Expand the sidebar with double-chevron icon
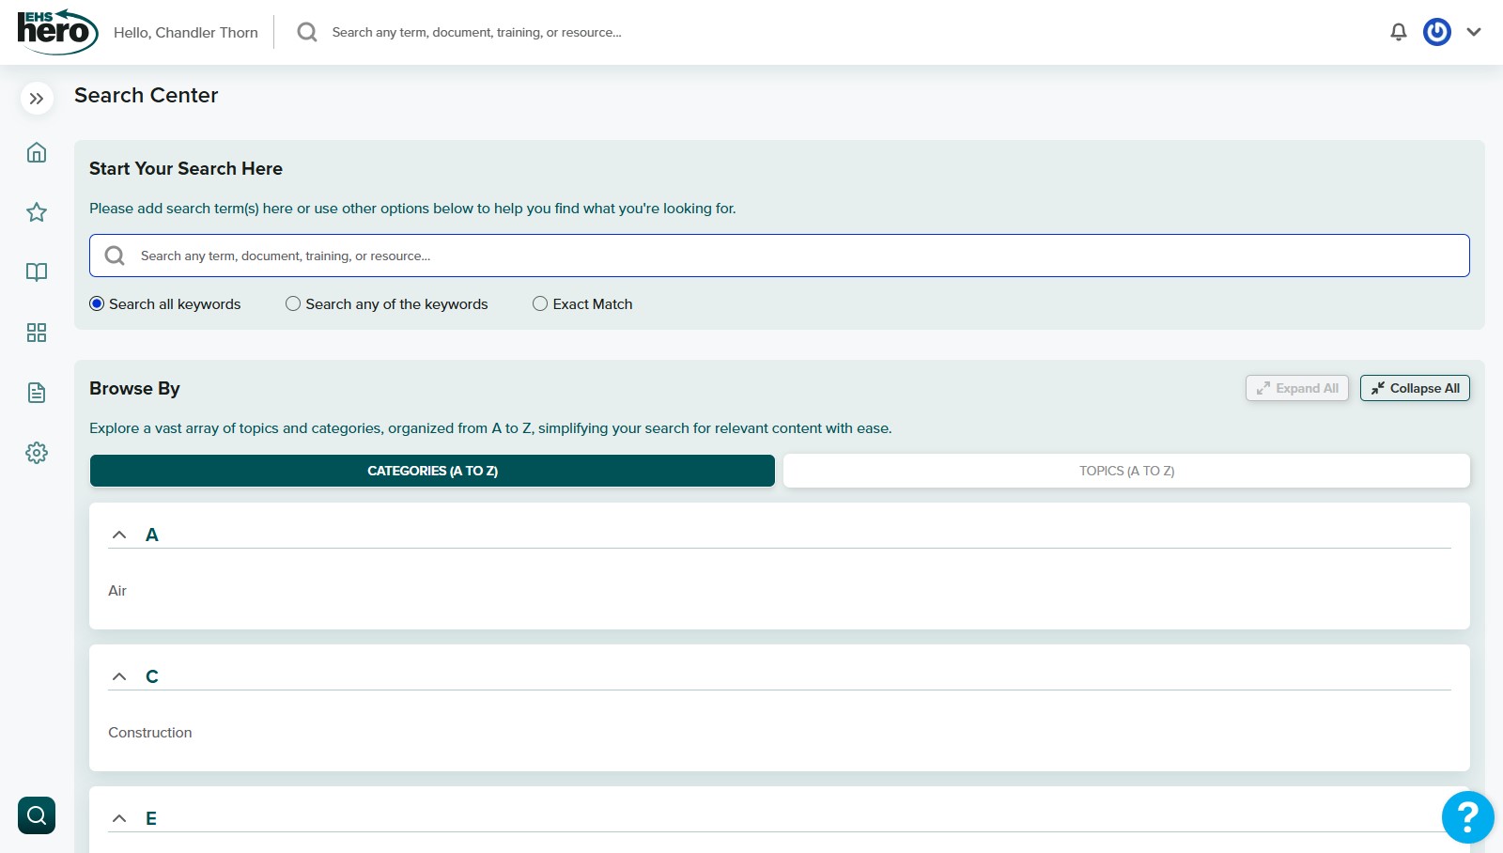Viewport: 1503px width, 853px height. [37, 99]
